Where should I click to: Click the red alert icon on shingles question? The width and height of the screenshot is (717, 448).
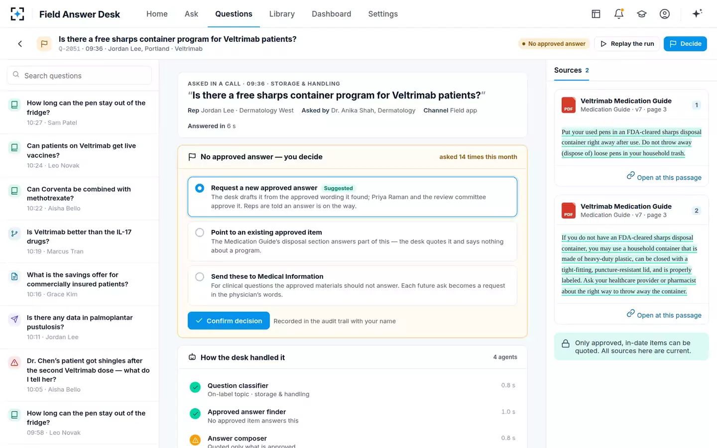[x=14, y=362]
